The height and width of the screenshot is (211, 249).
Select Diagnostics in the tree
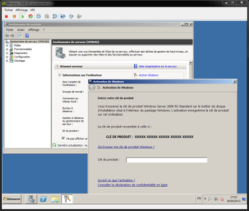pyautogui.click(x=21, y=53)
